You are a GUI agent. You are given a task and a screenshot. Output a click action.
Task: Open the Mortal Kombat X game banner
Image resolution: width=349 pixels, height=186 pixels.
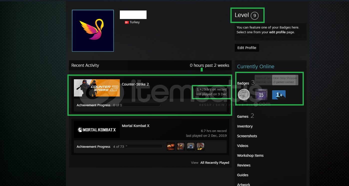(97, 129)
